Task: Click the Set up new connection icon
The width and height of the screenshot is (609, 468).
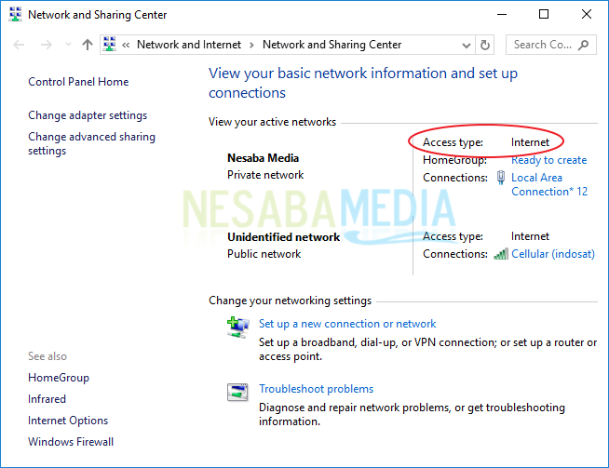Action: 237,327
